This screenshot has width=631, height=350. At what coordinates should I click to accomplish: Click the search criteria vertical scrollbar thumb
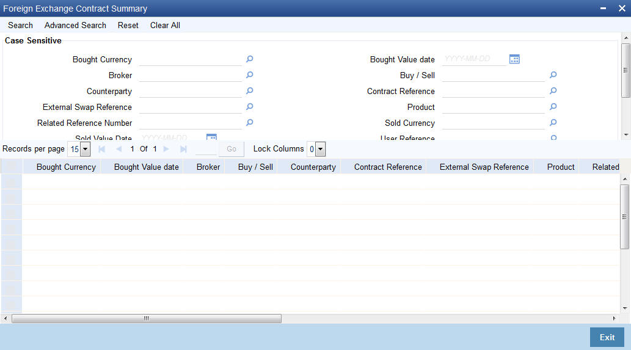click(626, 70)
